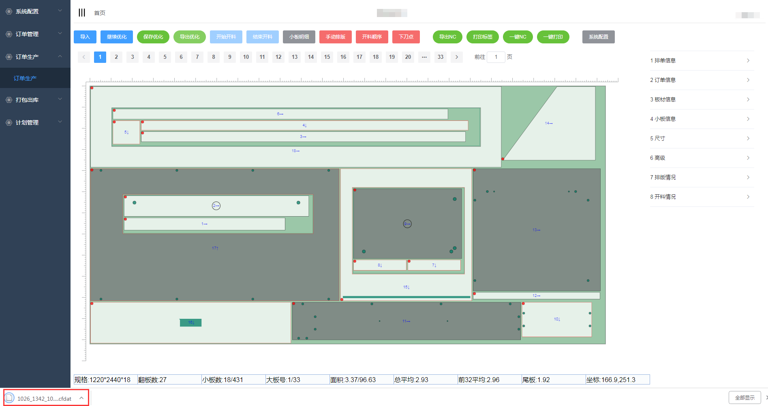
Task: Click the 系统配置 sidebar gear icon
Action: [x=9, y=11]
